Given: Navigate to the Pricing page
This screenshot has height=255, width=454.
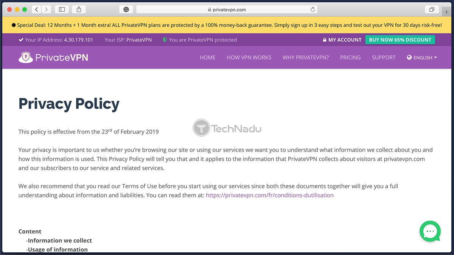Looking at the screenshot, I should (x=350, y=57).
